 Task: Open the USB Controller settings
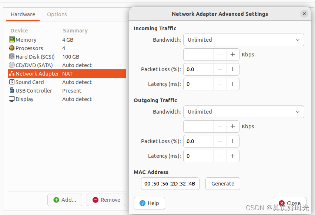click(x=11, y=90)
